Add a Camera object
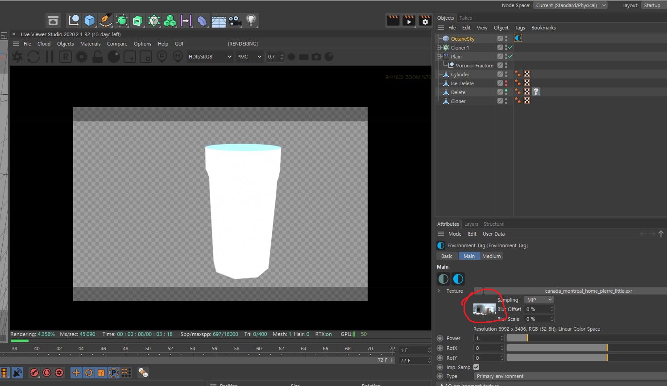This screenshot has width=667, height=386. point(235,21)
